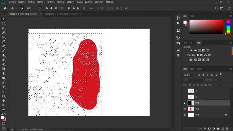Select the horizontal Type tool

[4, 87]
